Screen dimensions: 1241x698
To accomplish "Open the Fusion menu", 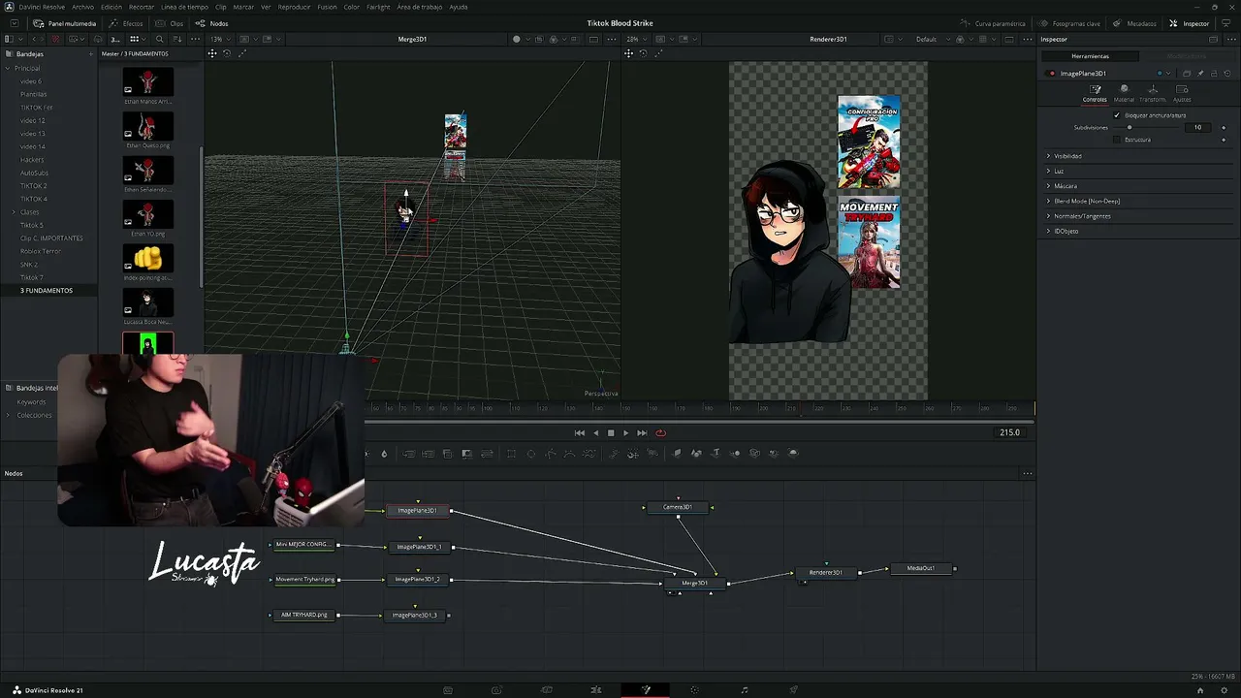I will tap(327, 7).
